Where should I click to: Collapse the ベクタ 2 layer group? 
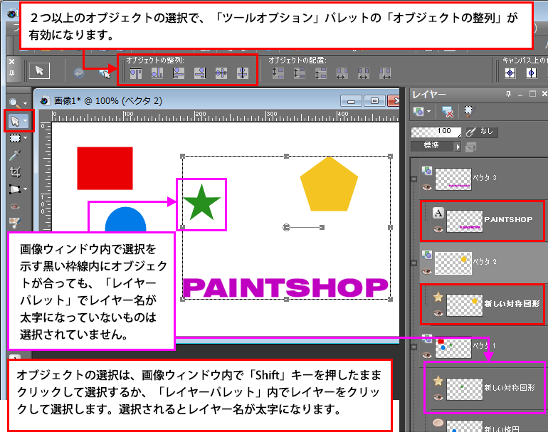[x=414, y=263]
